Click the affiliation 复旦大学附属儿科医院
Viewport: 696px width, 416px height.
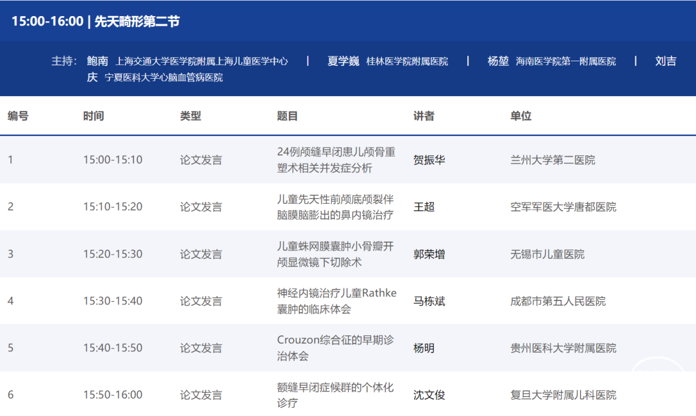click(563, 395)
